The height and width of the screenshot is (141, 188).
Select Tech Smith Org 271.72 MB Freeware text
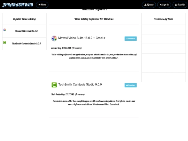(x=68, y=94)
